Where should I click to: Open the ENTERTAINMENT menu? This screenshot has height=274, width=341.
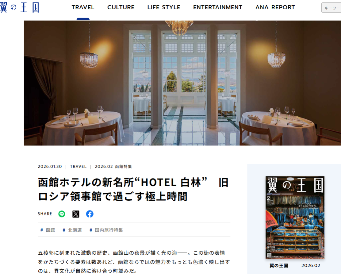tap(218, 7)
